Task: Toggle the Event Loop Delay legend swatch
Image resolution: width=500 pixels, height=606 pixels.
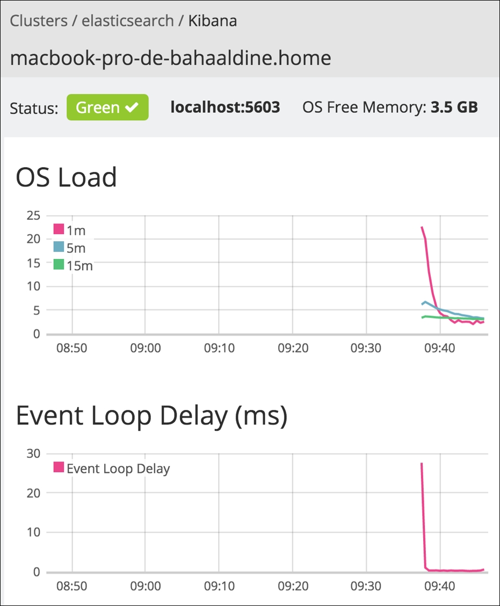Action: coord(59,467)
